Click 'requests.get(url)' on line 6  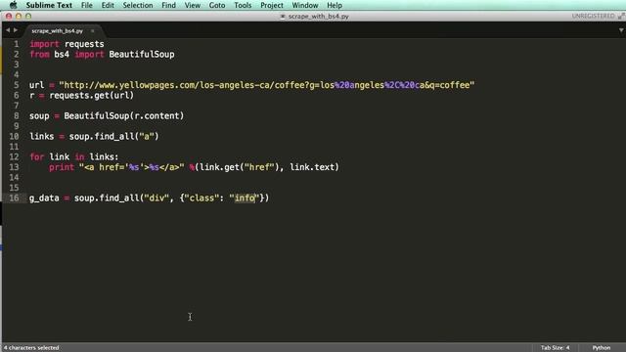point(91,96)
